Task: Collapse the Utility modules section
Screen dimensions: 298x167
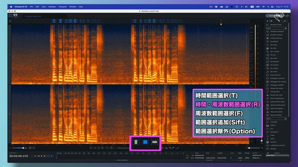Action: (285, 119)
